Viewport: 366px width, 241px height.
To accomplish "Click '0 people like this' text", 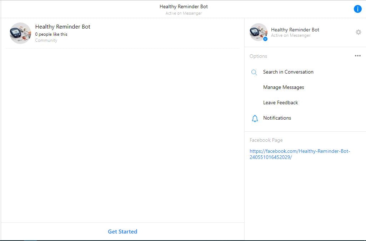I will [51, 34].
